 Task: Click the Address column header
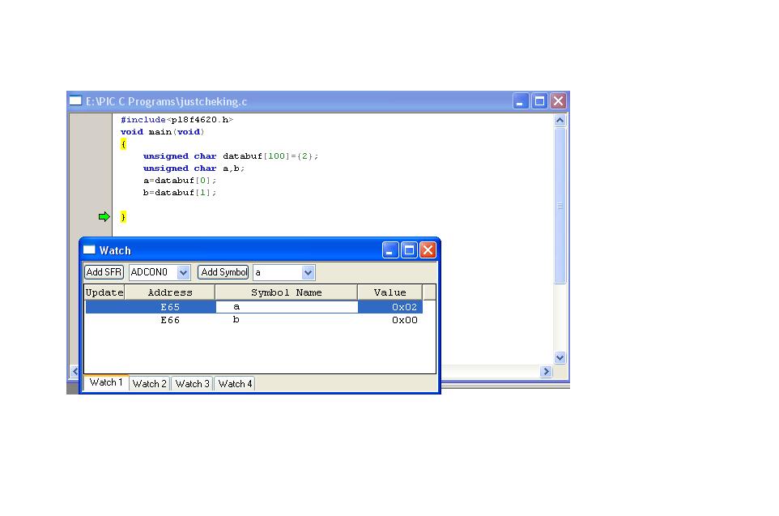170,292
